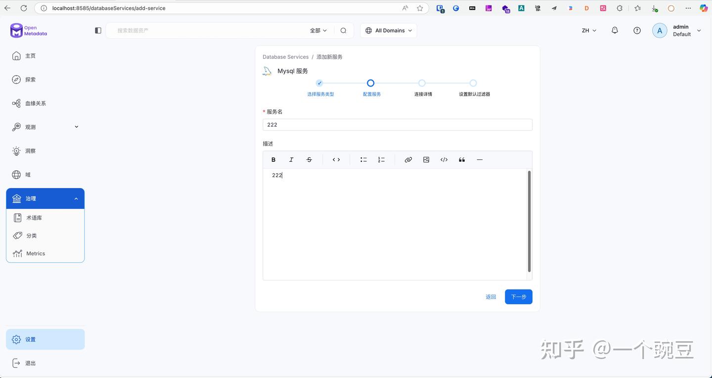The width and height of the screenshot is (712, 378).
Task: Apply italic formatting in description editor
Action: pyautogui.click(x=291, y=160)
